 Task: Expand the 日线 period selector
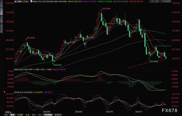click(x=8, y=112)
